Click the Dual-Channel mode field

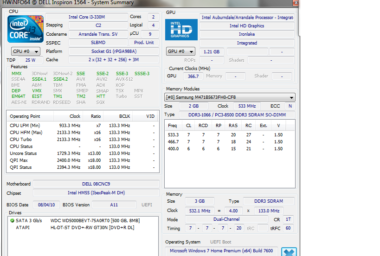click(226, 219)
